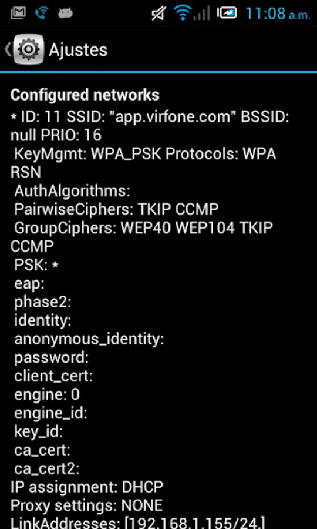The image size is (317, 529).
Task: Open the Gmail notification icon
Action: click(x=18, y=14)
